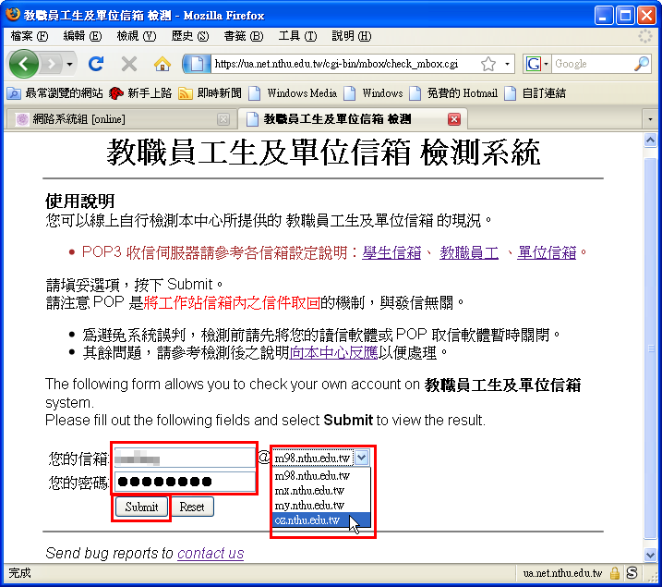
Task: Bookmark this page with star icon
Action: click(x=487, y=64)
